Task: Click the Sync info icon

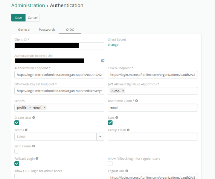Action: (117, 118)
